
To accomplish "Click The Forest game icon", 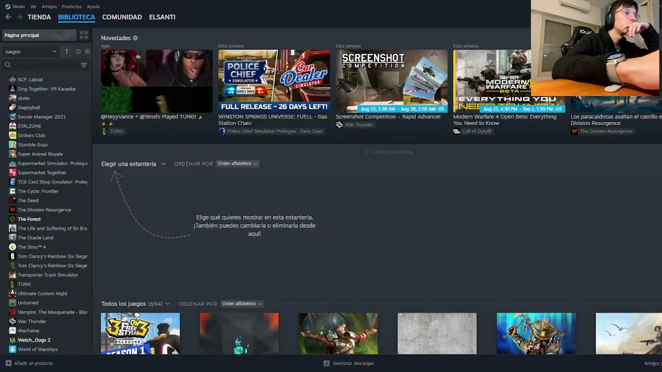I will pyautogui.click(x=12, y=219).
